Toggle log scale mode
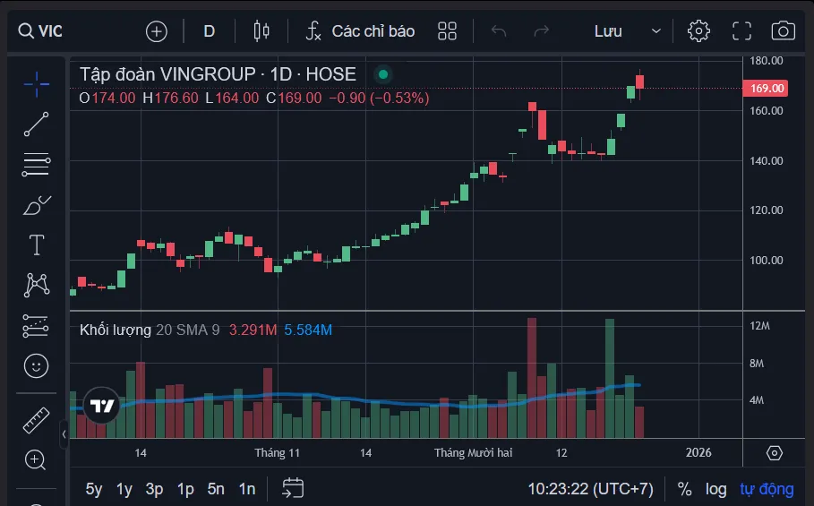Viewport: 814px width, 506px height. coord(715,489)
